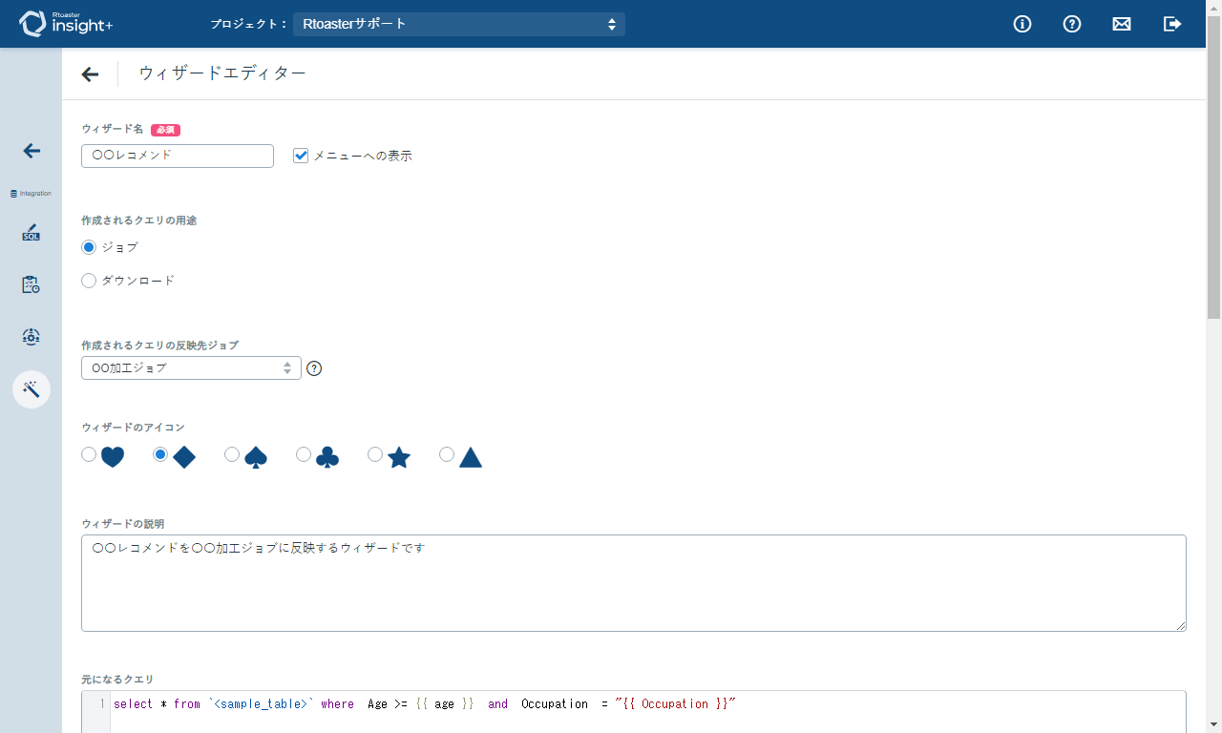Toggle メニューへの表示 checkbox
This screenshot has width=1222, height=733.
(x=301, y=156)
